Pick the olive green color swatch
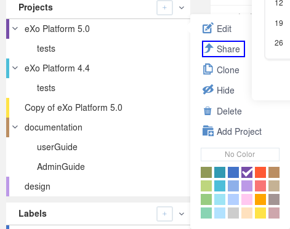Viewport: 290px width, 229px height. click(x=206, y=172)
